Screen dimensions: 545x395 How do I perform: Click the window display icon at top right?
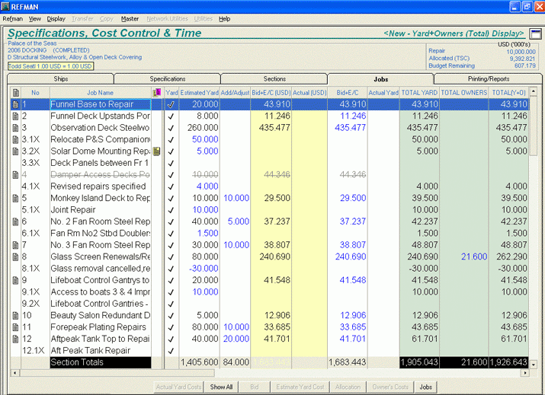[x=535, y=33]
